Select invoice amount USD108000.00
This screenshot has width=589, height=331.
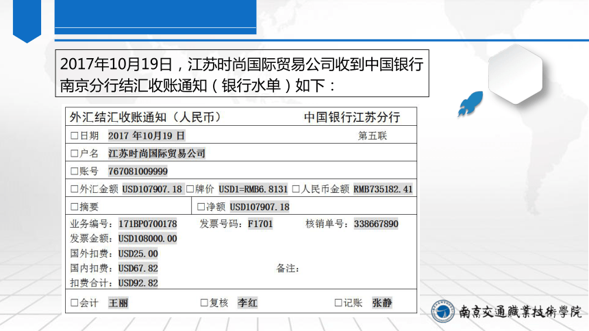pos(148,239)
